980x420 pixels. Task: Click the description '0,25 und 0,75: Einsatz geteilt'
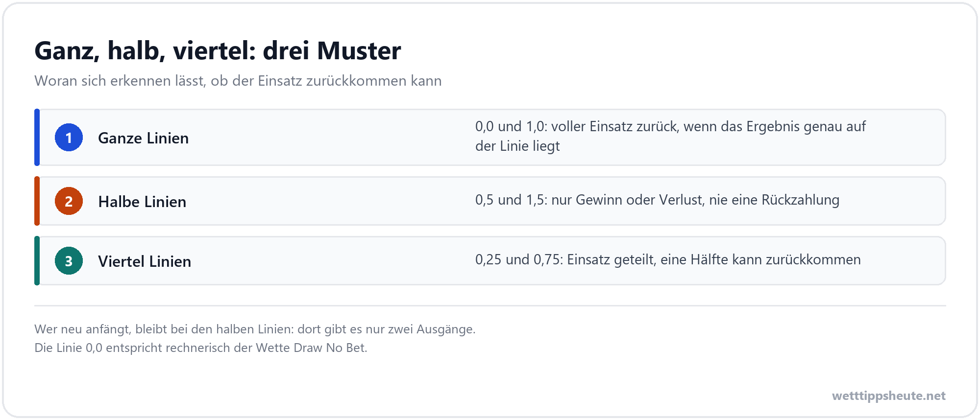coord(668,259)
